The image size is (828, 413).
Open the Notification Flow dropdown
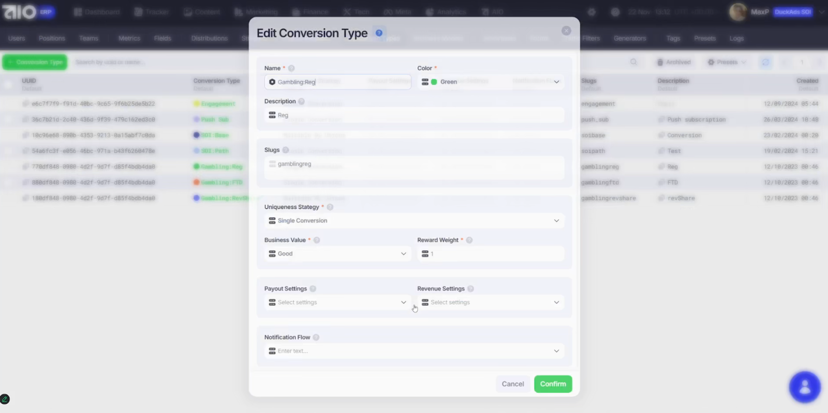pyautogui.click(x=414, y=351)
